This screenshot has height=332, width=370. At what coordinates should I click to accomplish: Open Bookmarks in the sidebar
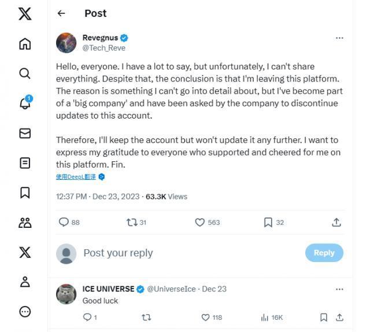click(x=25, y=193)
